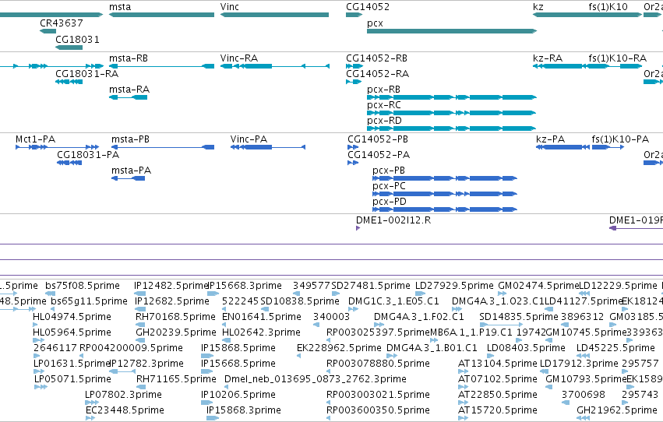Click the LP07802.3prime EST label

coord(123,395)
